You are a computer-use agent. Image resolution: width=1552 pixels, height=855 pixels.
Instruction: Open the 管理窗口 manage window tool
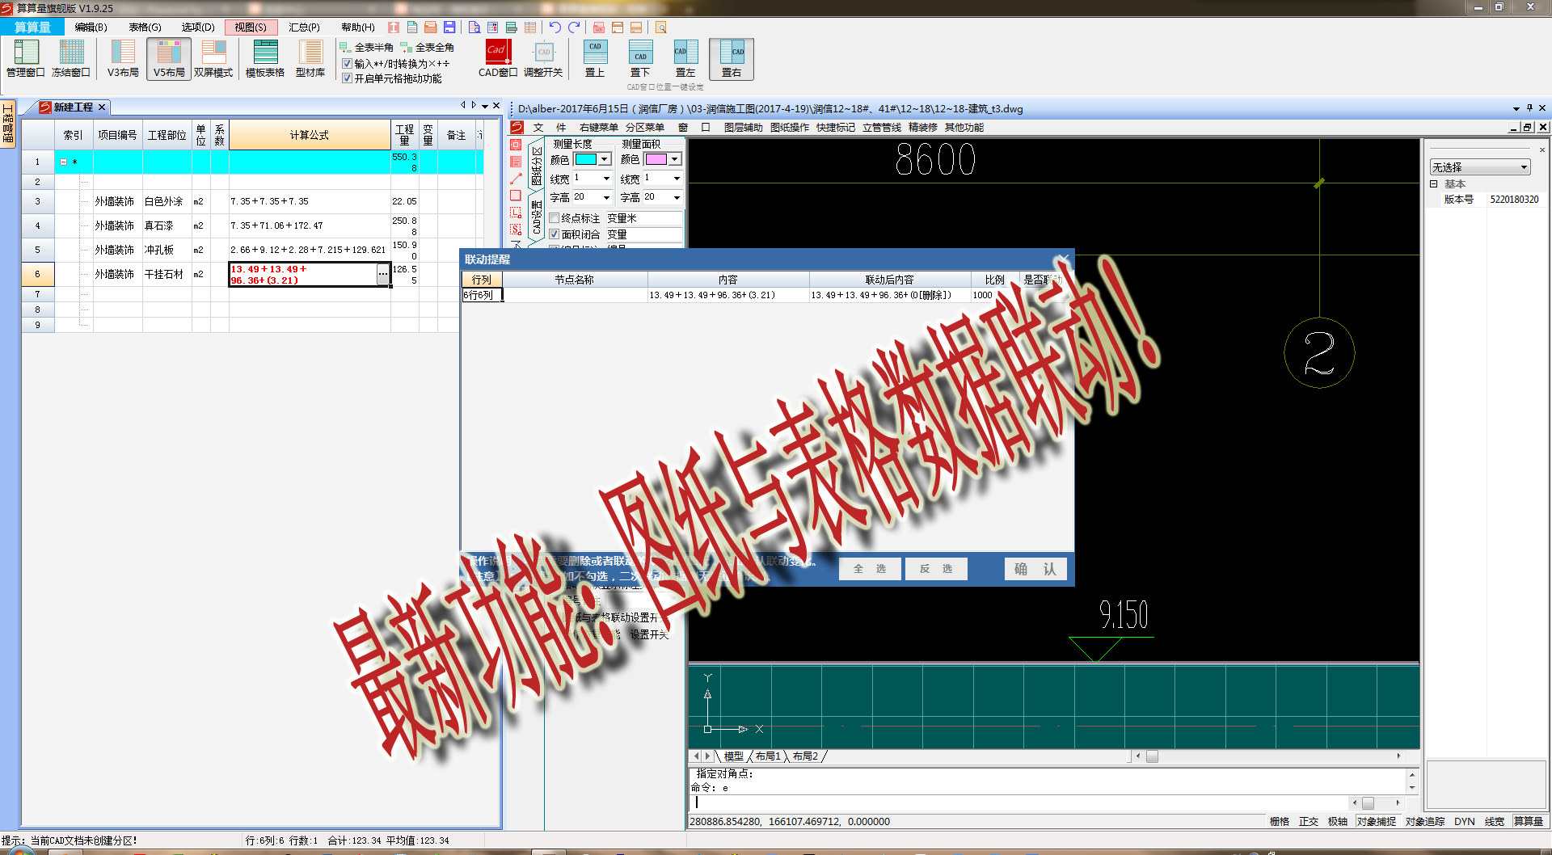(x=26, y=58)
